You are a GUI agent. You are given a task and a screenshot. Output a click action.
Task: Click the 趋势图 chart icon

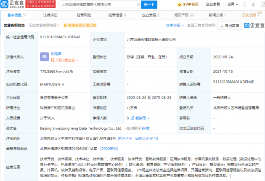[132, 118]
